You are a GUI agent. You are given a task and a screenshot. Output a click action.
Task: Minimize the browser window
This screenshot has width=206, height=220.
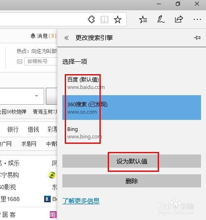click(x=159, y=4)
